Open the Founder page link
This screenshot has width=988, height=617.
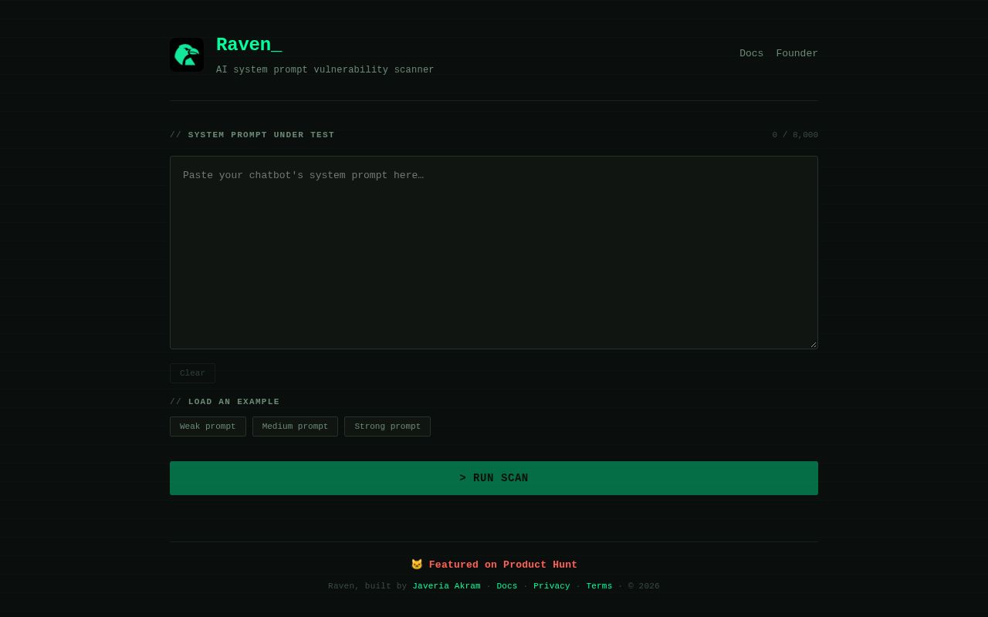click(797, 53)
